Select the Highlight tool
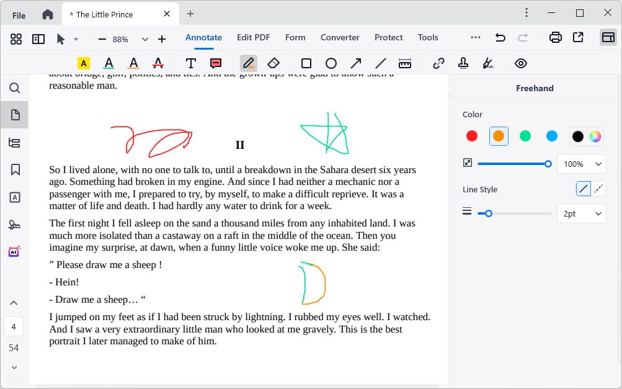The width and height of the screenshot is (622, 389). pyautogui.click(x=82, y=63)
